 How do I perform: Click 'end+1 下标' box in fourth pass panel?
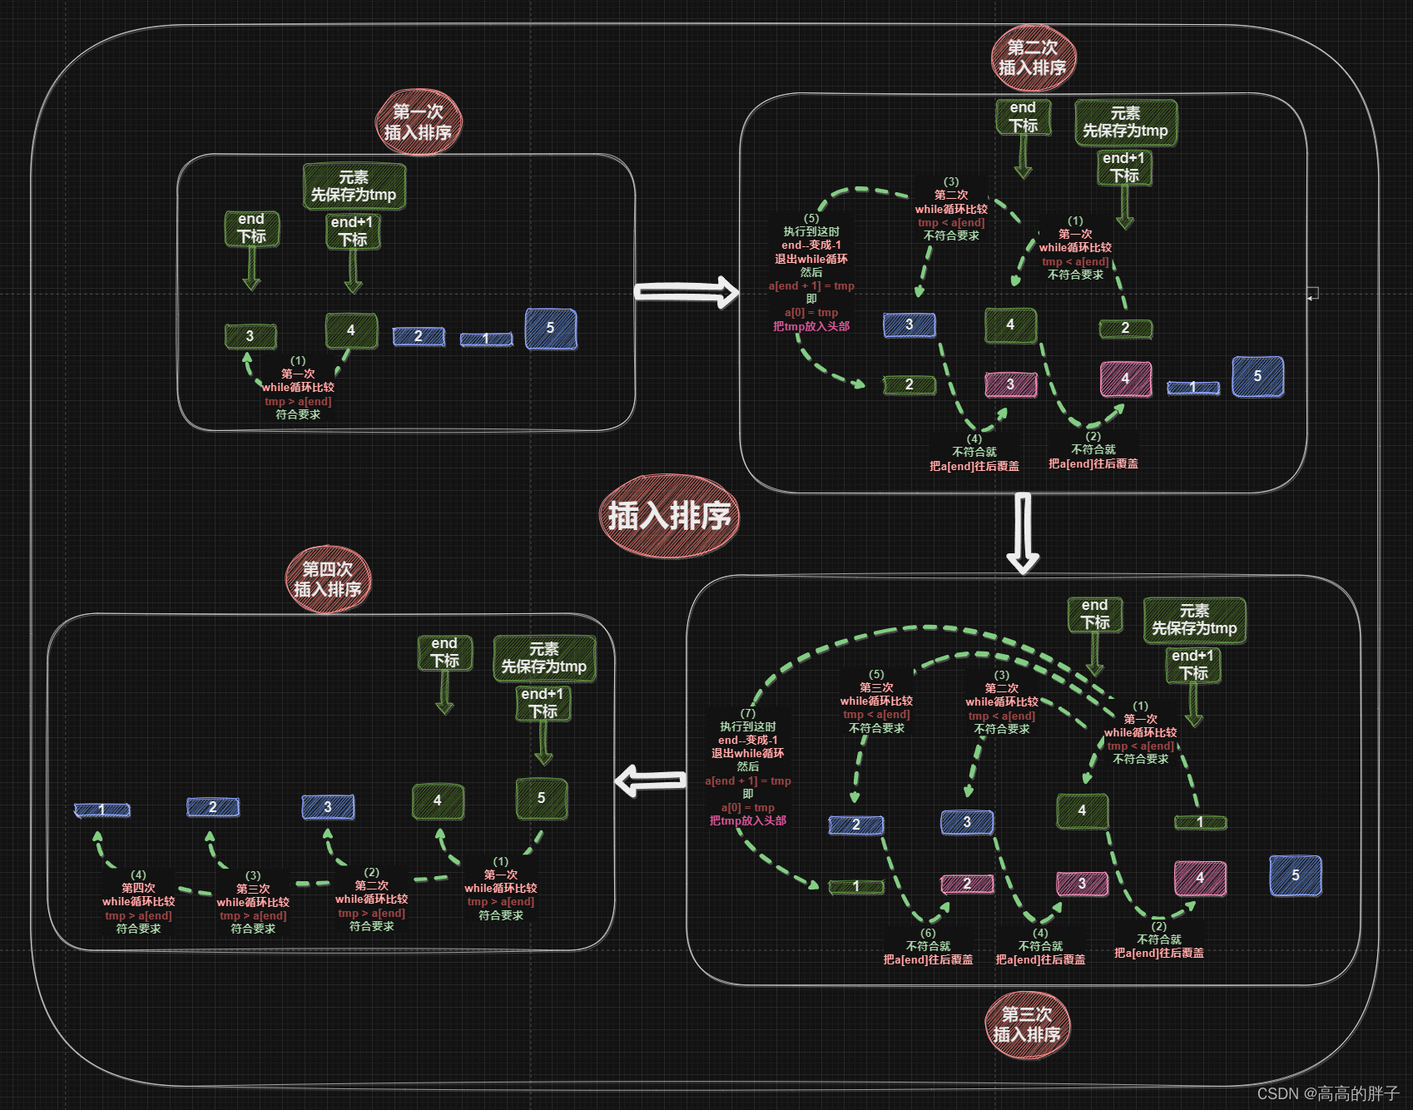coord(543,703)
